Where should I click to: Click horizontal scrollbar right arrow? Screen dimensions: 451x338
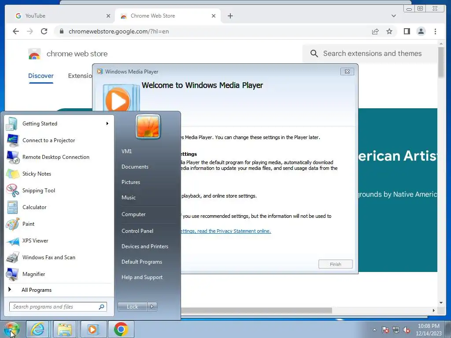coord(434,310)
